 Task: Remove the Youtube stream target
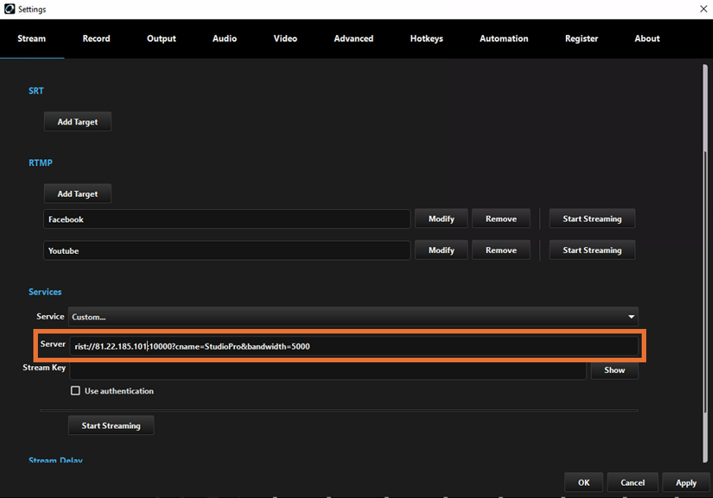point(501,250)
